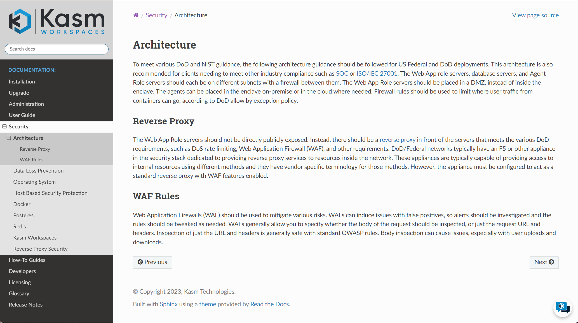
Task: Open the Kasm chat support widget
Action: (562, 307)
